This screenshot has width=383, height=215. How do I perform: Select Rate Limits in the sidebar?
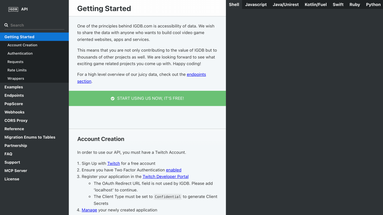[34, 70]
